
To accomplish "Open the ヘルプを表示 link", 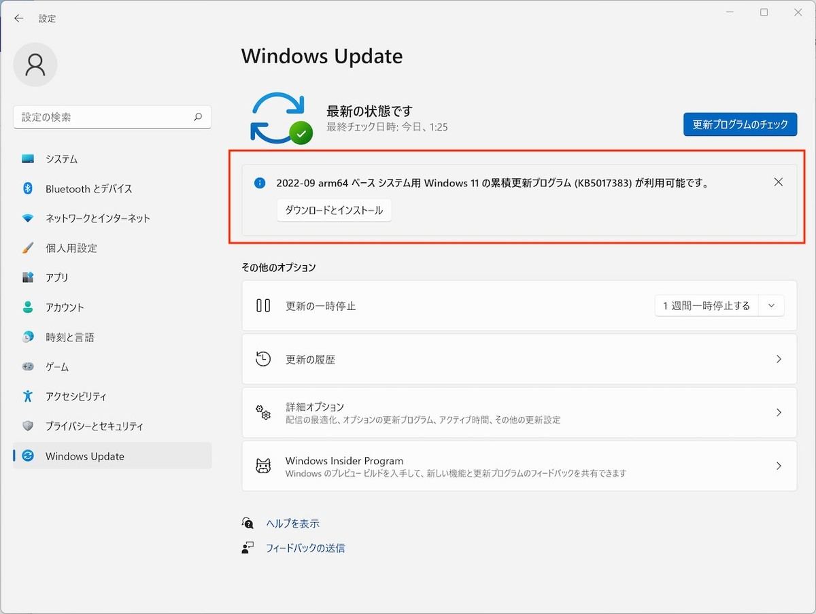I will (x=292, y=524).
